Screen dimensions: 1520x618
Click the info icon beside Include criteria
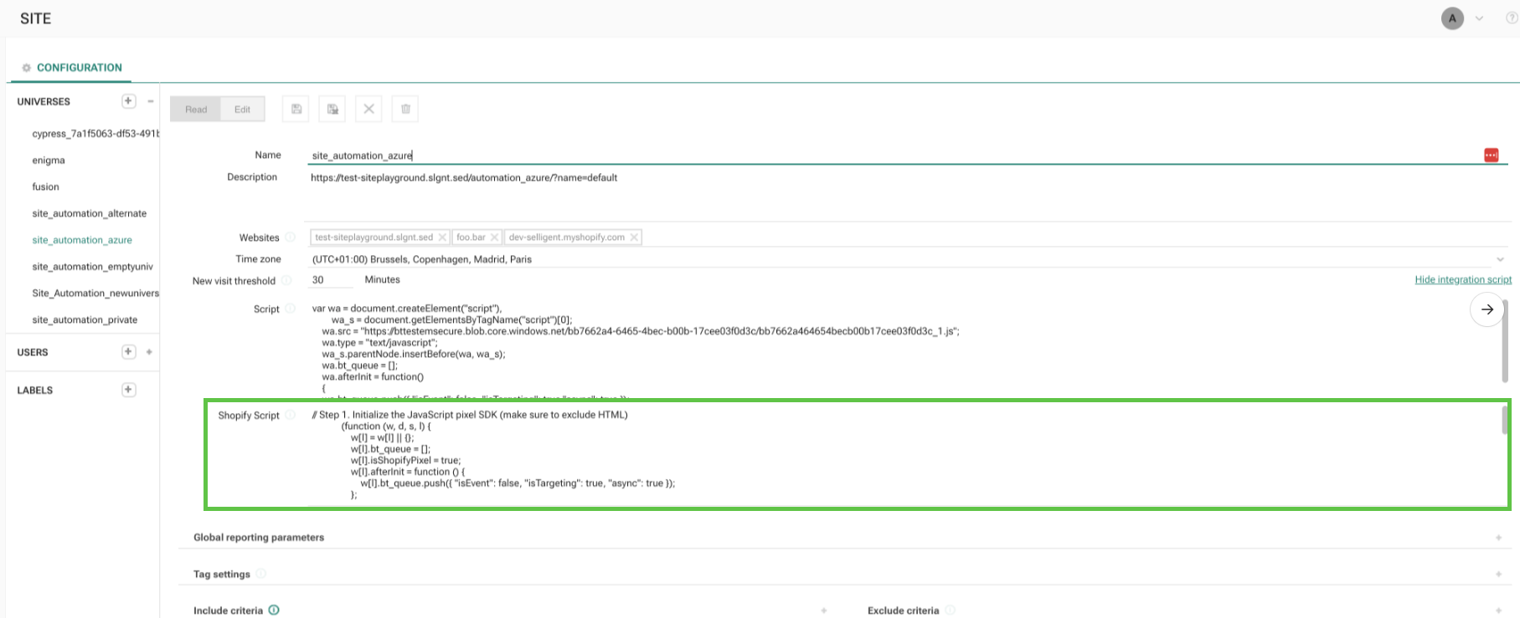point(274,610)
